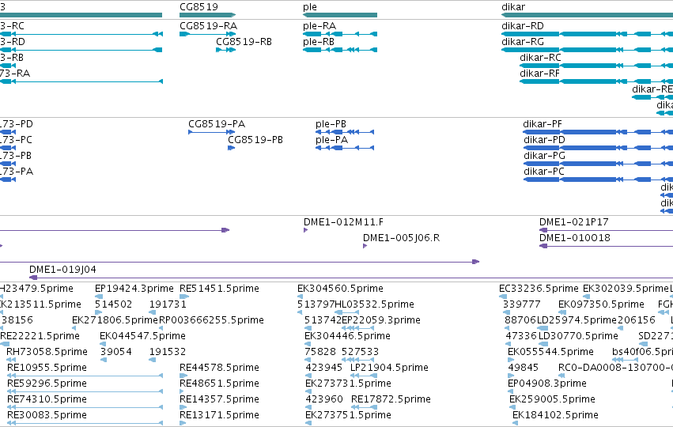Click the RP003666255.5prime EST label
The width and height of the screenshot is (673, 427).
tap(212, 320)
